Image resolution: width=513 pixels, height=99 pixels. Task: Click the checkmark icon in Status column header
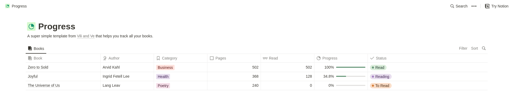[x=372, y=58]
